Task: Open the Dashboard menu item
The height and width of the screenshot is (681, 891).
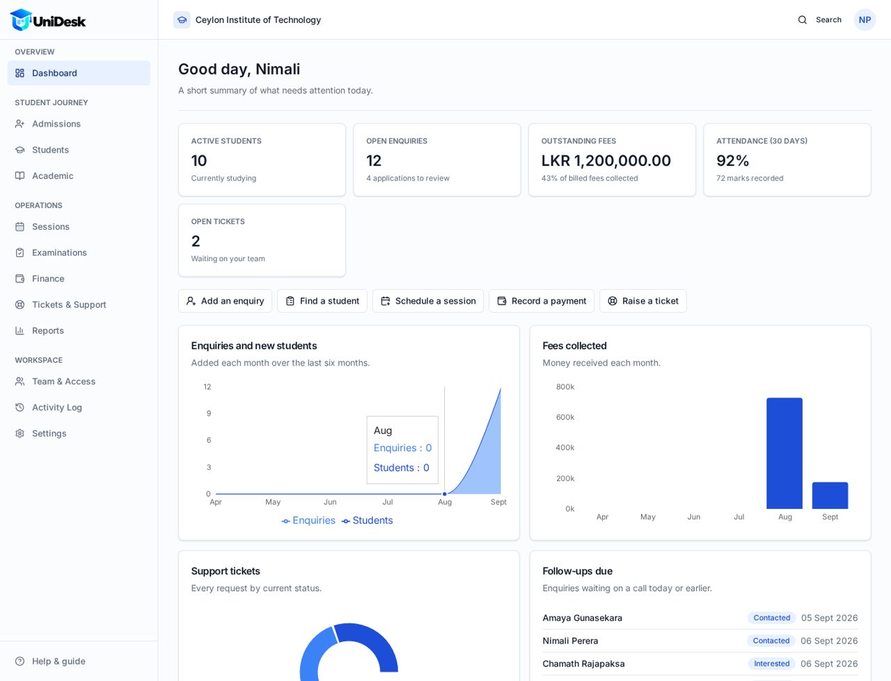Action: [x=79, y=73]
